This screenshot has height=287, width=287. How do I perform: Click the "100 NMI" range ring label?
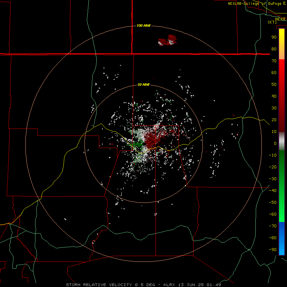coord(143,26)
